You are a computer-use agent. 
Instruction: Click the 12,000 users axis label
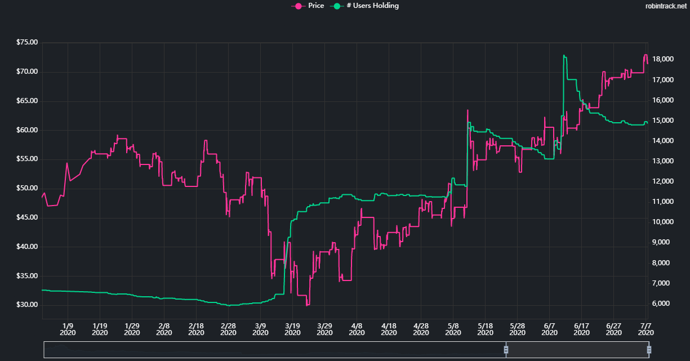pos(664,181)
